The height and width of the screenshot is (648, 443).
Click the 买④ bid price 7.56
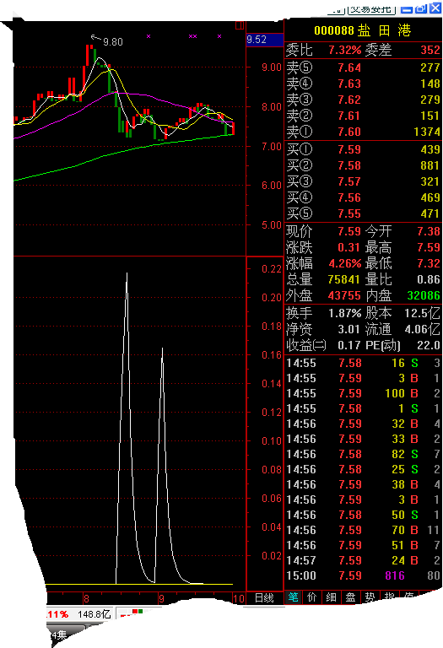click(x=349, y=198)
